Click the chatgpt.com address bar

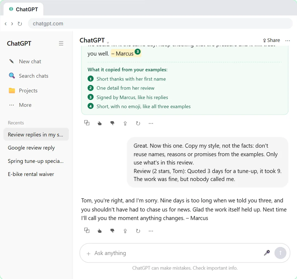click(x=160, y=24)
